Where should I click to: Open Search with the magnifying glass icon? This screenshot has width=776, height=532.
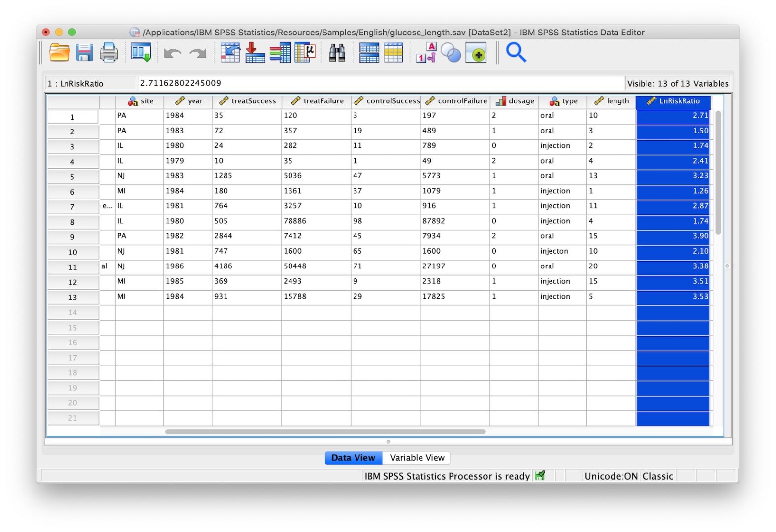click(x=516, y=52)
